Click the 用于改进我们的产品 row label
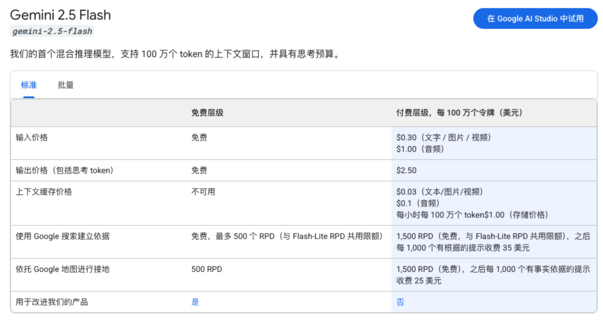Viewport: 603px width, 325px height. (52, 302)
